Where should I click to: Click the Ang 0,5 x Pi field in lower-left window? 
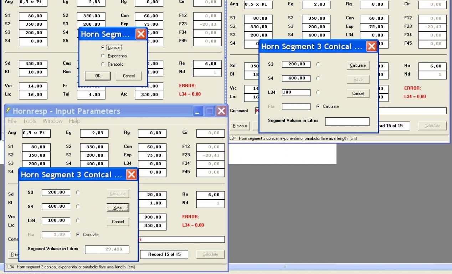click(x=36, y=133)
